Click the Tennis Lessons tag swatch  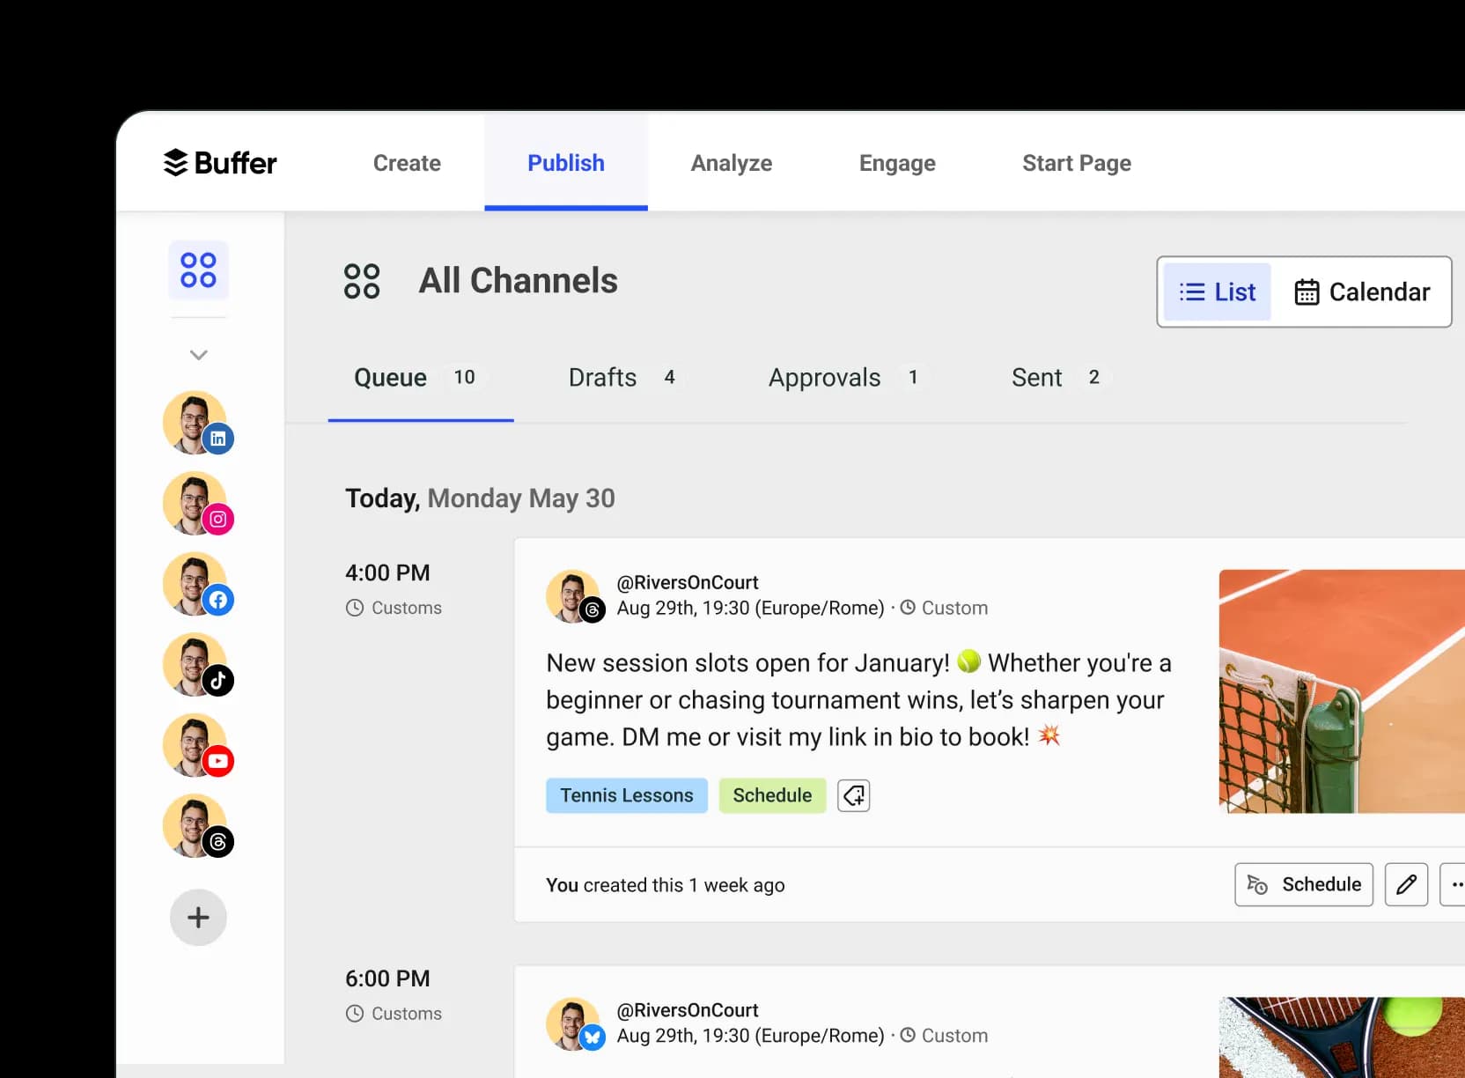click(x=626, y=795)
